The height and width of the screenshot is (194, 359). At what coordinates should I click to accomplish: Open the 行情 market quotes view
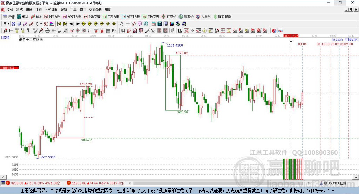8,17
